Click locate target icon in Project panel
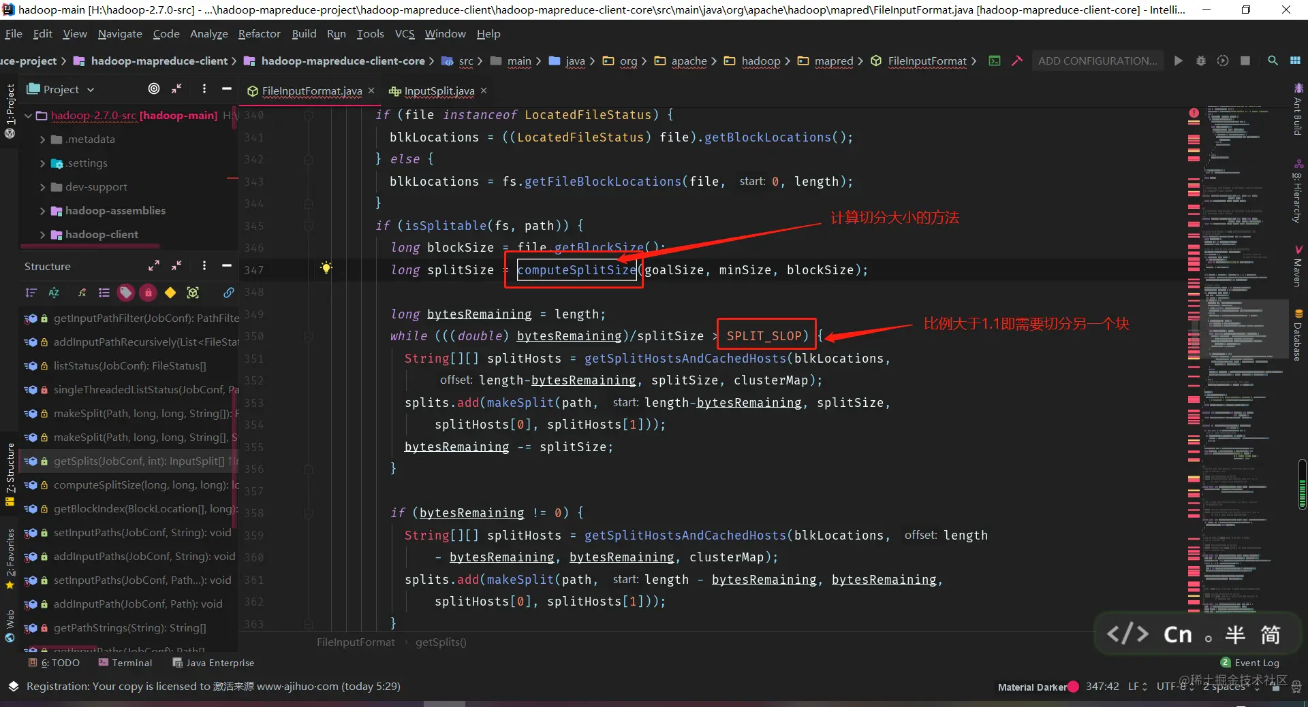Screen dimensions: 1308x707 (154, 88)
